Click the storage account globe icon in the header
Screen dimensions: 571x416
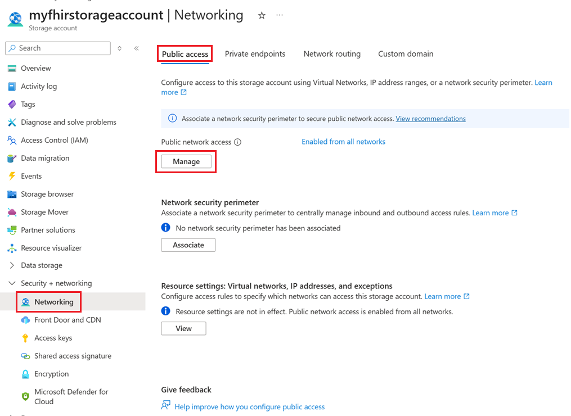[x=15, y=19]
